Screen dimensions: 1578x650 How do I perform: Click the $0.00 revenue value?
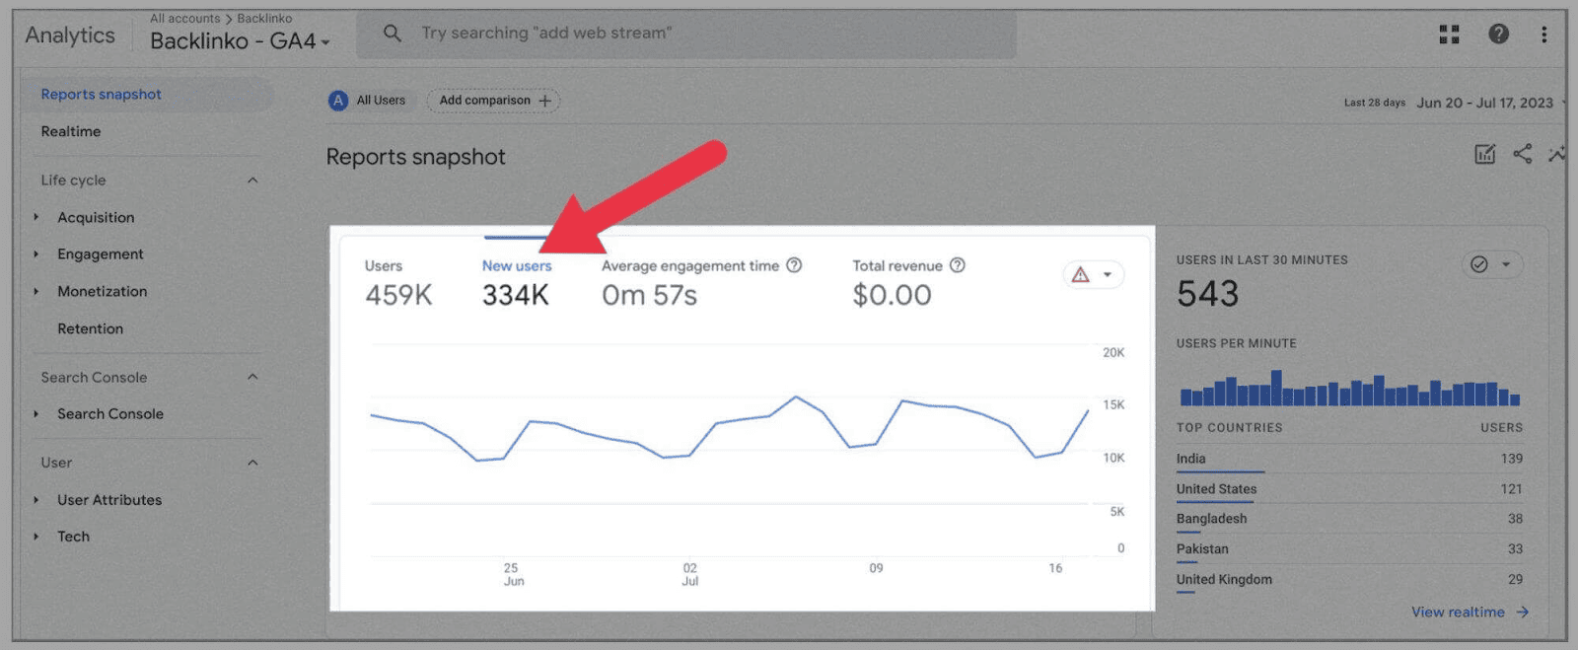pyautogui.click(x=892, y=296)
